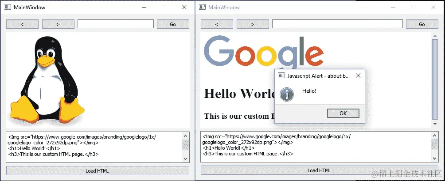This screenshot has width=445, height=181.
Task: Minimize the left MainWindow
Action: tap(144, 7)
